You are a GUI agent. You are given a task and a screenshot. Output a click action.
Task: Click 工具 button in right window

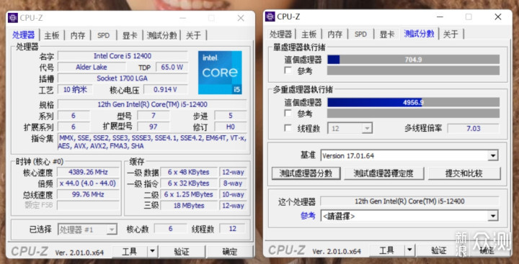pos(386,250)
